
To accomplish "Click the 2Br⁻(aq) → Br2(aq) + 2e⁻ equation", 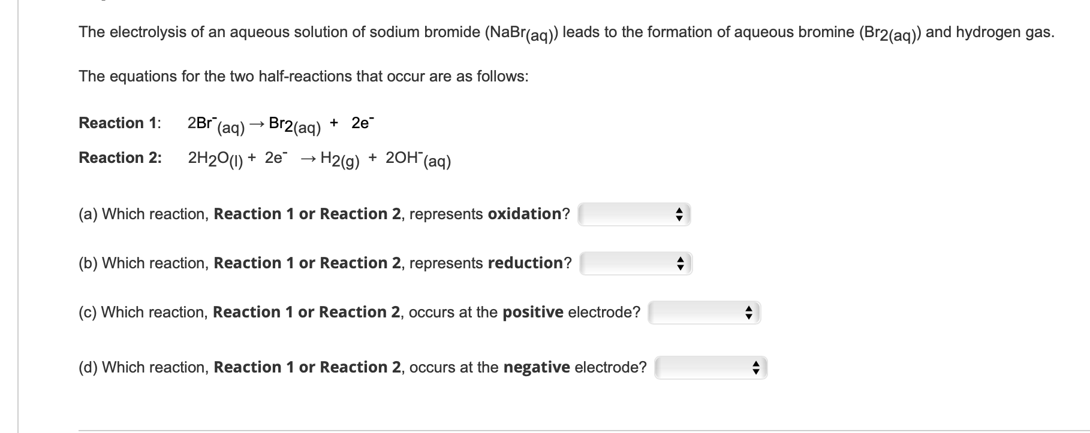I will click(x=281, y=125).
